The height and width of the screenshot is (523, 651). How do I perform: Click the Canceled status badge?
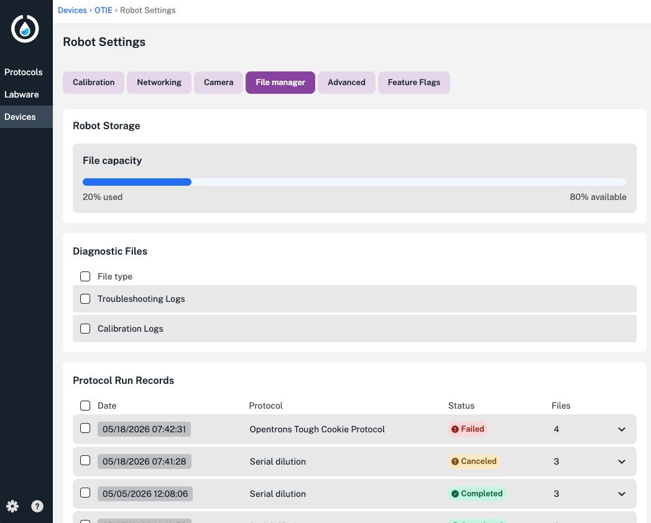pyautogui.click(x=474, y=462)
